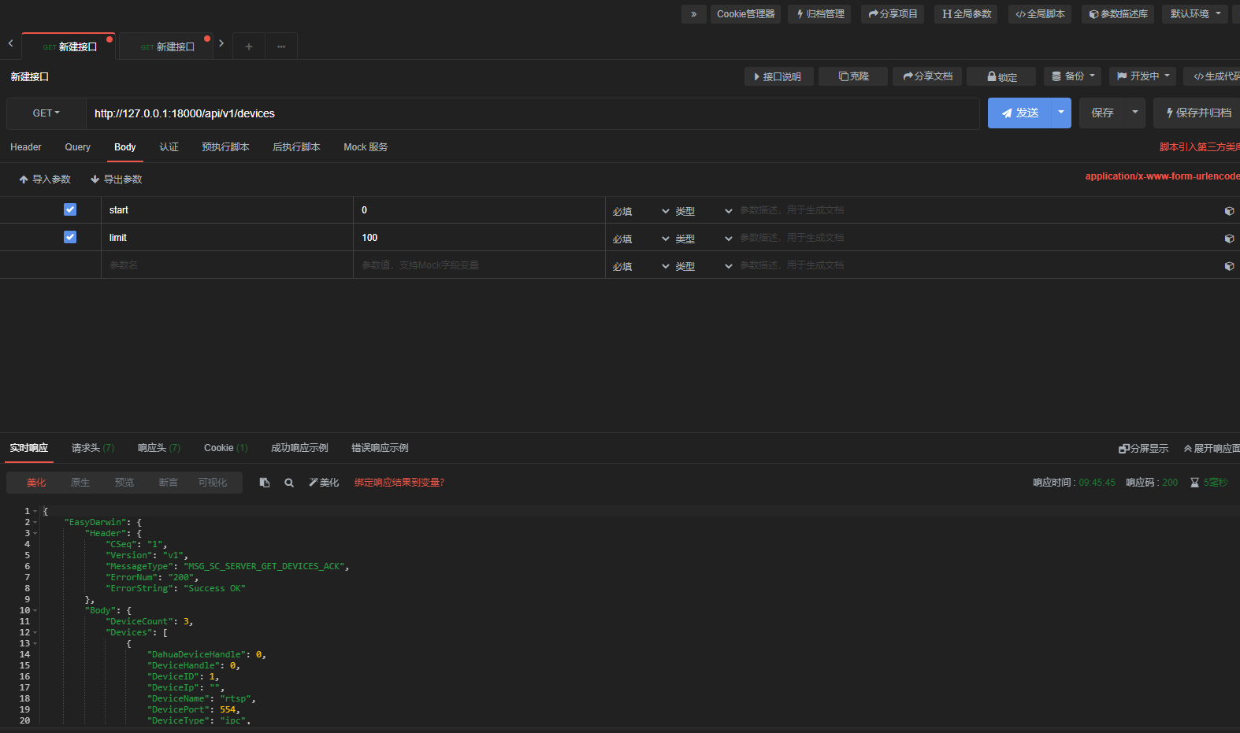
Task: Open the 发送 send options arrow
Action: click(x=1061, y=113)
